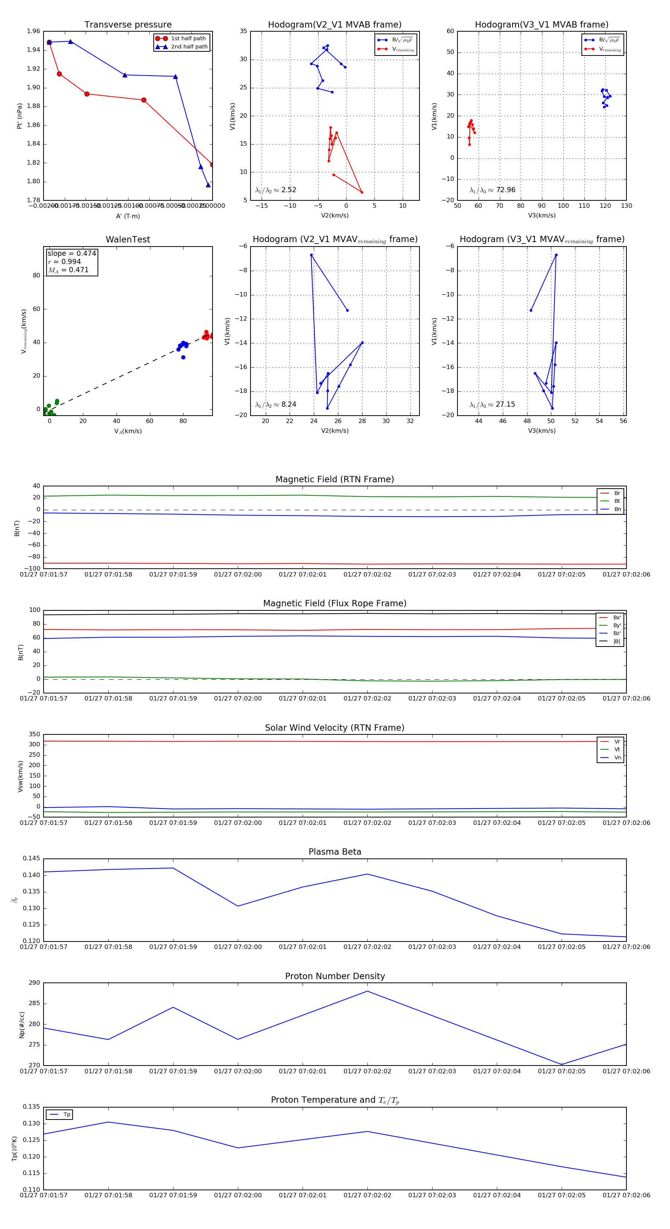Select the '|B|' legend entry
Image resolution: width=670 pixels, height=1229 pixels.
(x=610, y=641)
